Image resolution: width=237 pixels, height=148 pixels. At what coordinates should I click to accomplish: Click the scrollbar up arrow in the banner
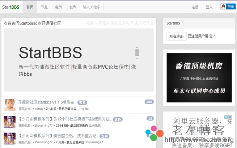137,48
